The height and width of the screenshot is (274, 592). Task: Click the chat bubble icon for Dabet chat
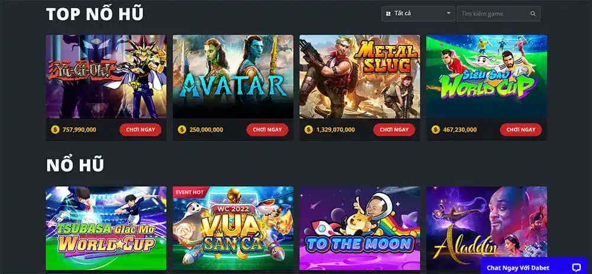576,268
